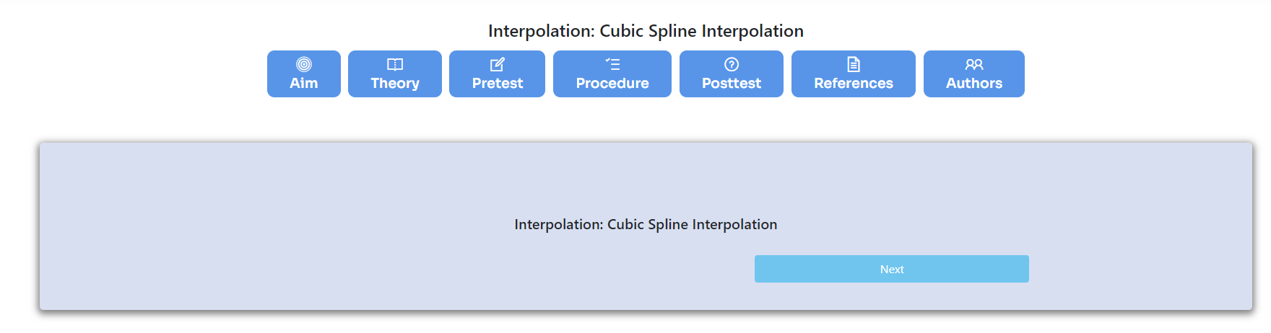Click the pencil-and-paper icon above Pretest
The width and height of the screenshot is (1271, 333).
pyautogui.click(x=497, y=64)
